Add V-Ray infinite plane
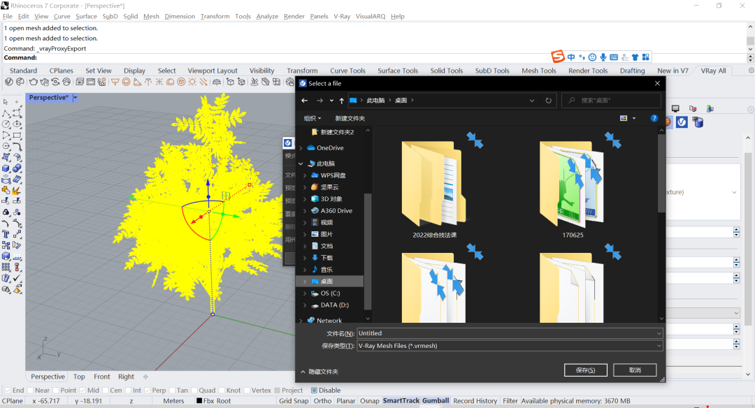Screen dimensions: 755x408 point(217,82)
